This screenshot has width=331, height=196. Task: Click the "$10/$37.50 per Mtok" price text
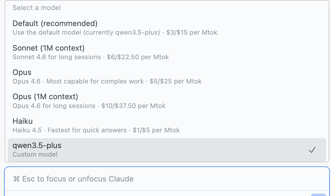tap(133, 106)
